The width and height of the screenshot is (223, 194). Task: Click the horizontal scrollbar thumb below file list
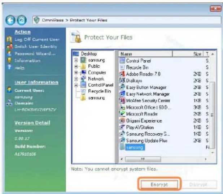143,159
